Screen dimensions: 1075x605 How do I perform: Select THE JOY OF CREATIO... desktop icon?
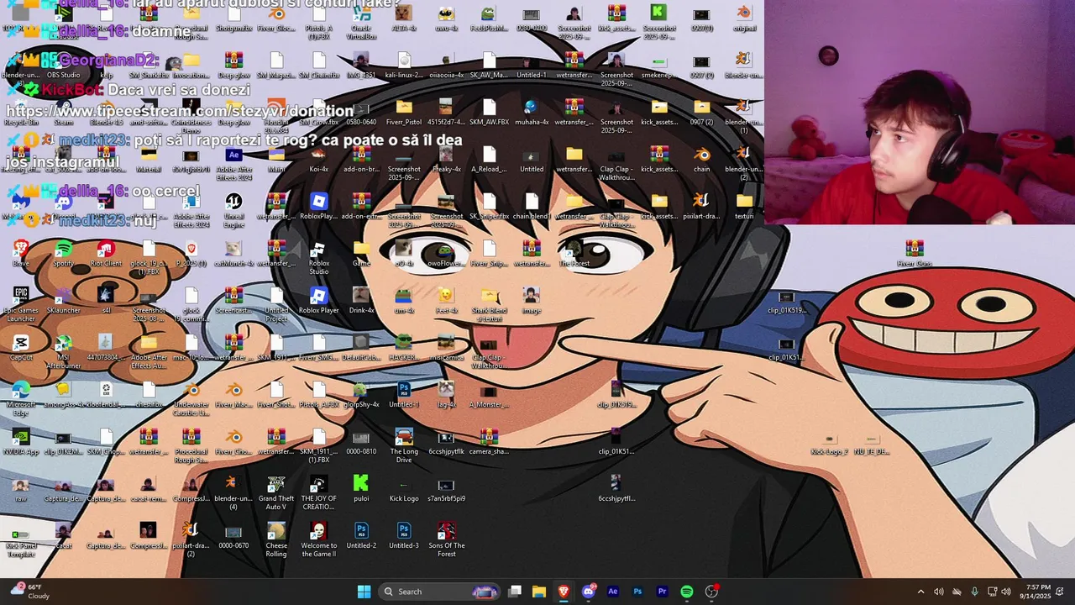[x=319, y=492]
